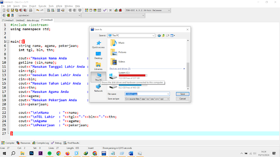Select the Desktop location in the sidebar
The height and width of the screenshot is (157, 280).
[x=98, y=55]
